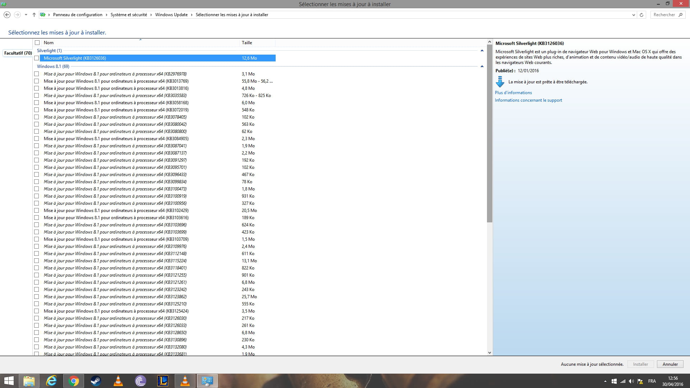Screen dimensions: 690x388
Task: Refresh the address bar
Action: pos(641,15)
